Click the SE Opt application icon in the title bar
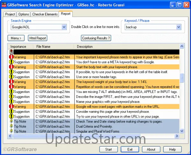Screen dimensions: 191x155 [x=4, y=5]
